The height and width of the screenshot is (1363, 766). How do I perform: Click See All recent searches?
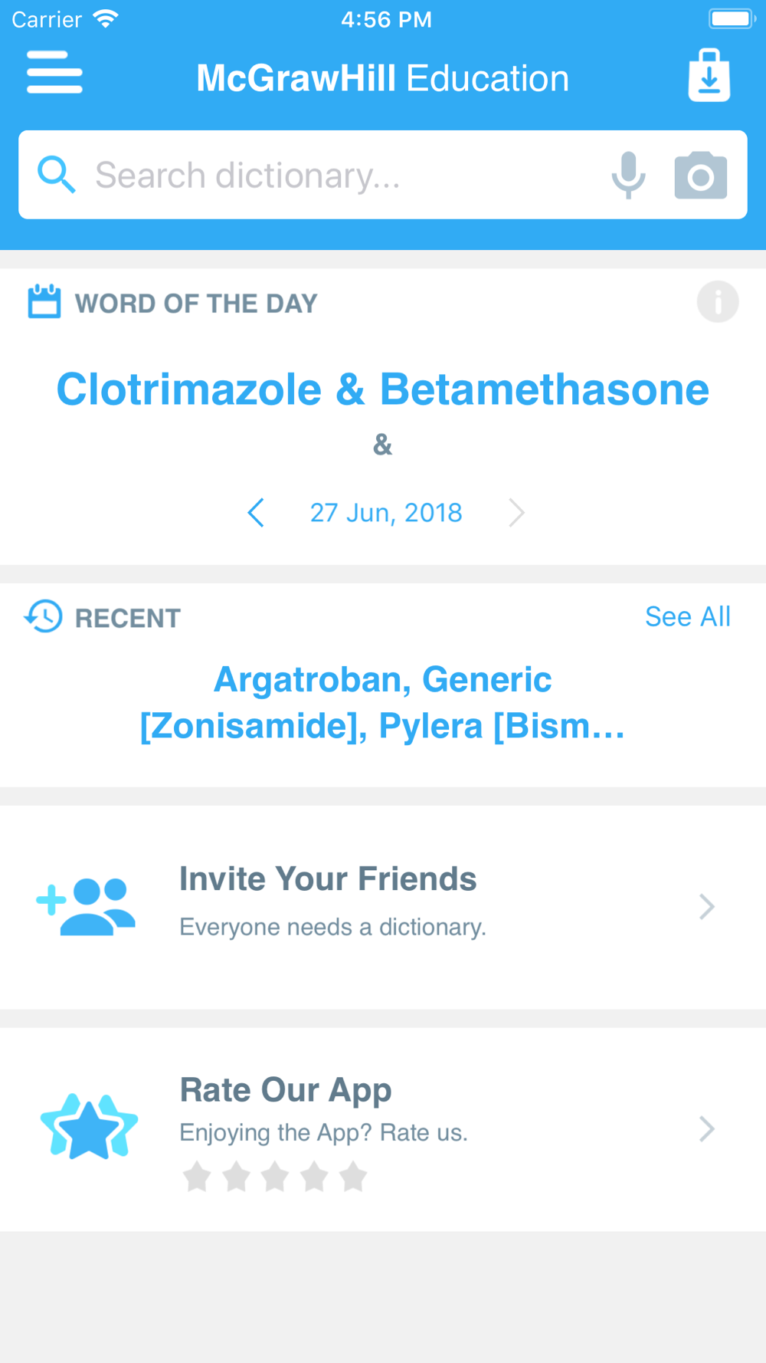tap(687, 616)
